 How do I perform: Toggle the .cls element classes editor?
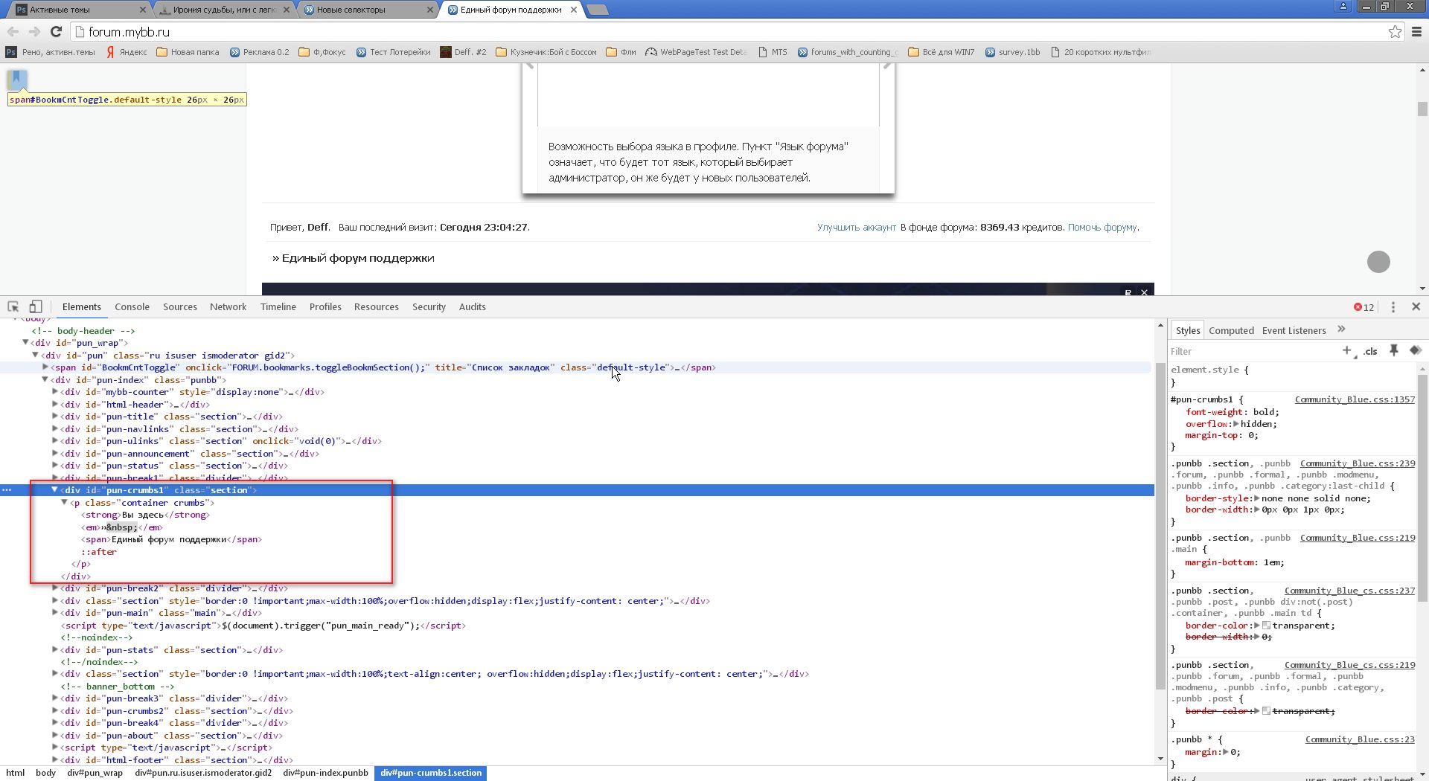tap(1370, 351)
